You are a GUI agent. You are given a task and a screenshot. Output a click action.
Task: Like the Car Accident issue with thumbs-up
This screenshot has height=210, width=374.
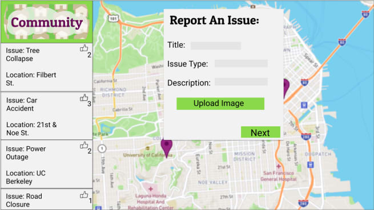point(84,97)
